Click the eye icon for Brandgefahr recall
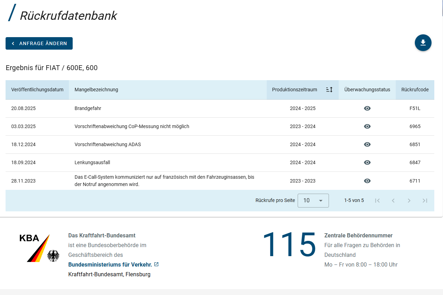The height and width of the screenshot is (295, 443). 367,108
